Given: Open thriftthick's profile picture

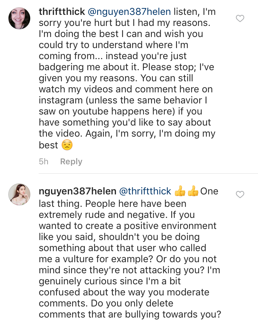Looking at the screenshot, I should click(x=19, y=18).
